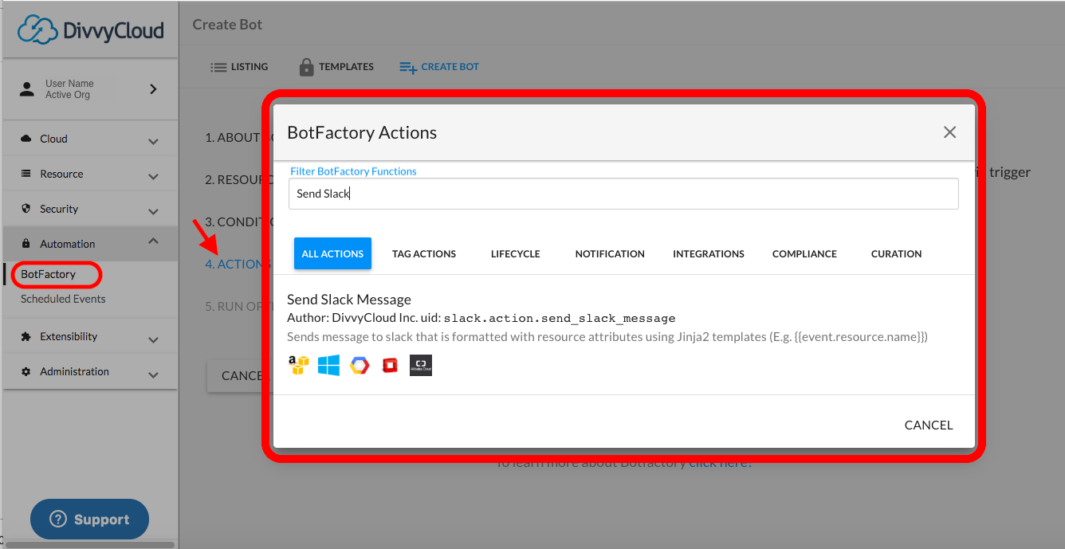Screen dimensions: 1065x549
Task: Click the Microsoft Azure windows icon
Action: point(328,365)
